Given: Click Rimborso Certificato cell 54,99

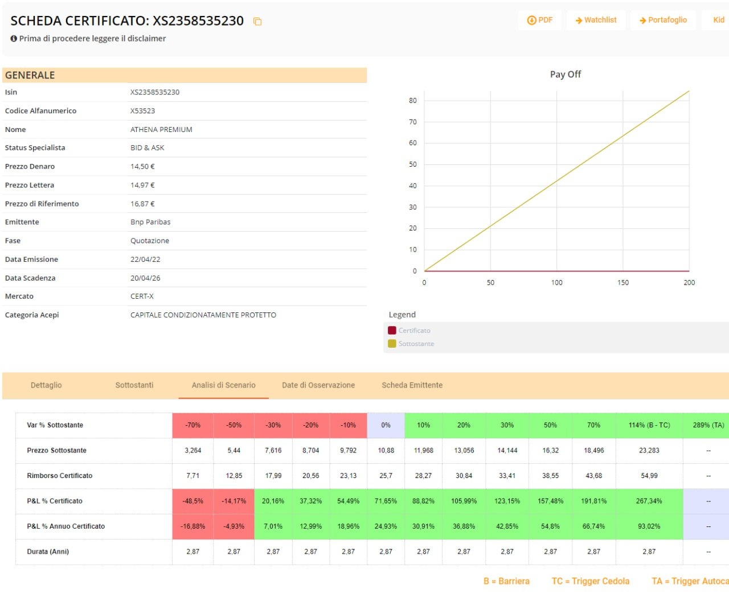Looking at the screenshot, I should coord(649,476).
